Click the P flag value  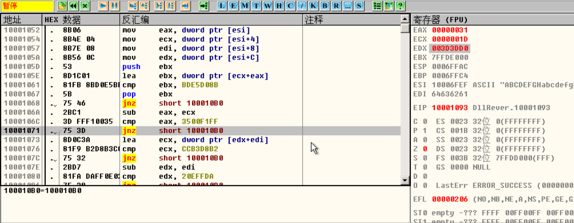pos(425,131)
